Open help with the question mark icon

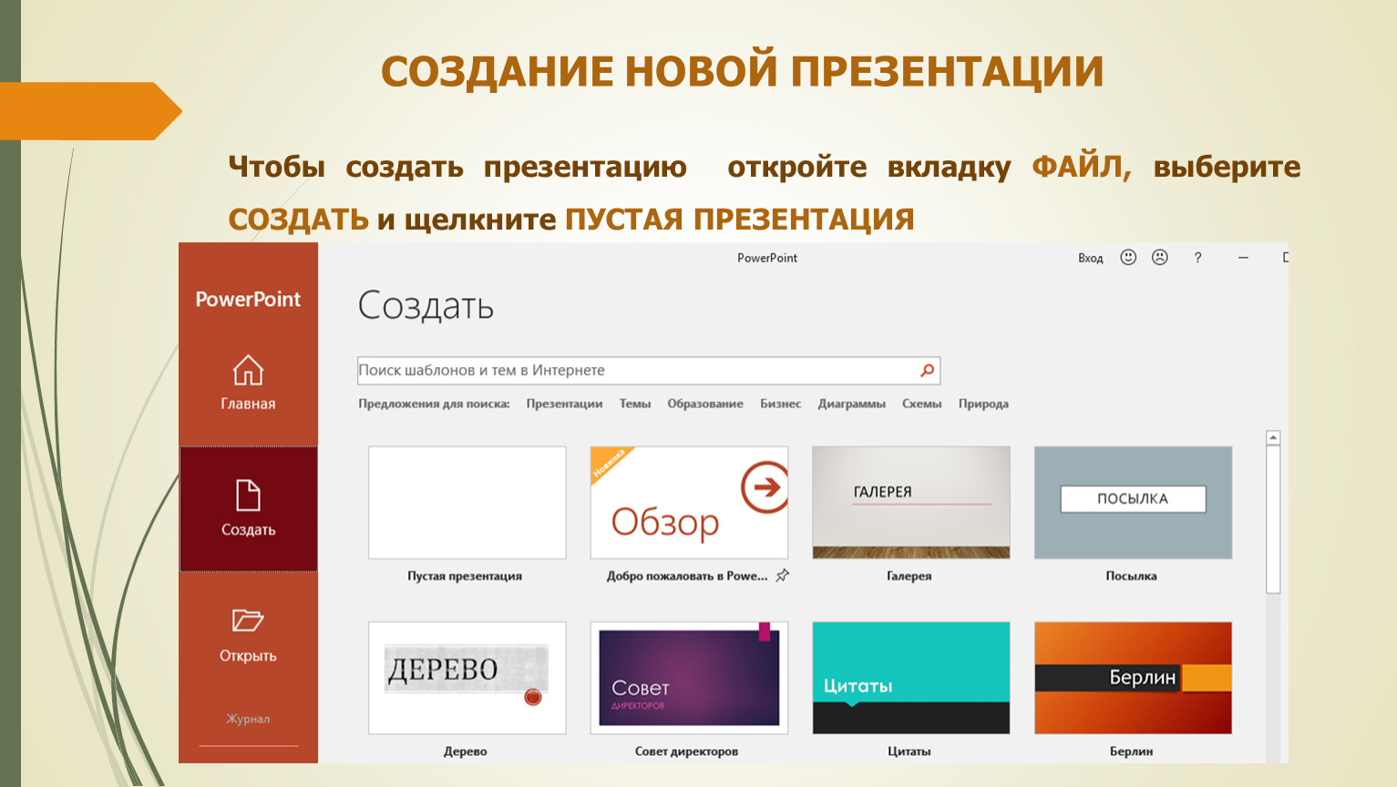[x=1197, y=258]
